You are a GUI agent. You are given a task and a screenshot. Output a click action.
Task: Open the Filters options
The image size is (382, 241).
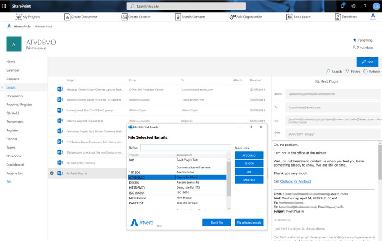[353, 72]
